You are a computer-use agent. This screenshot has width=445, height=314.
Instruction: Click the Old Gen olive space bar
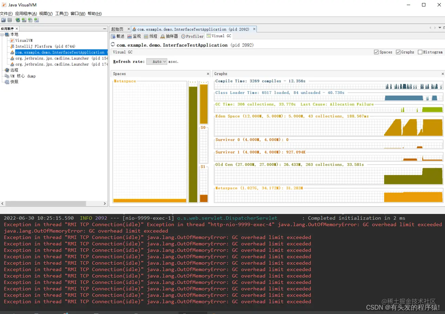(x=193, y=144)
